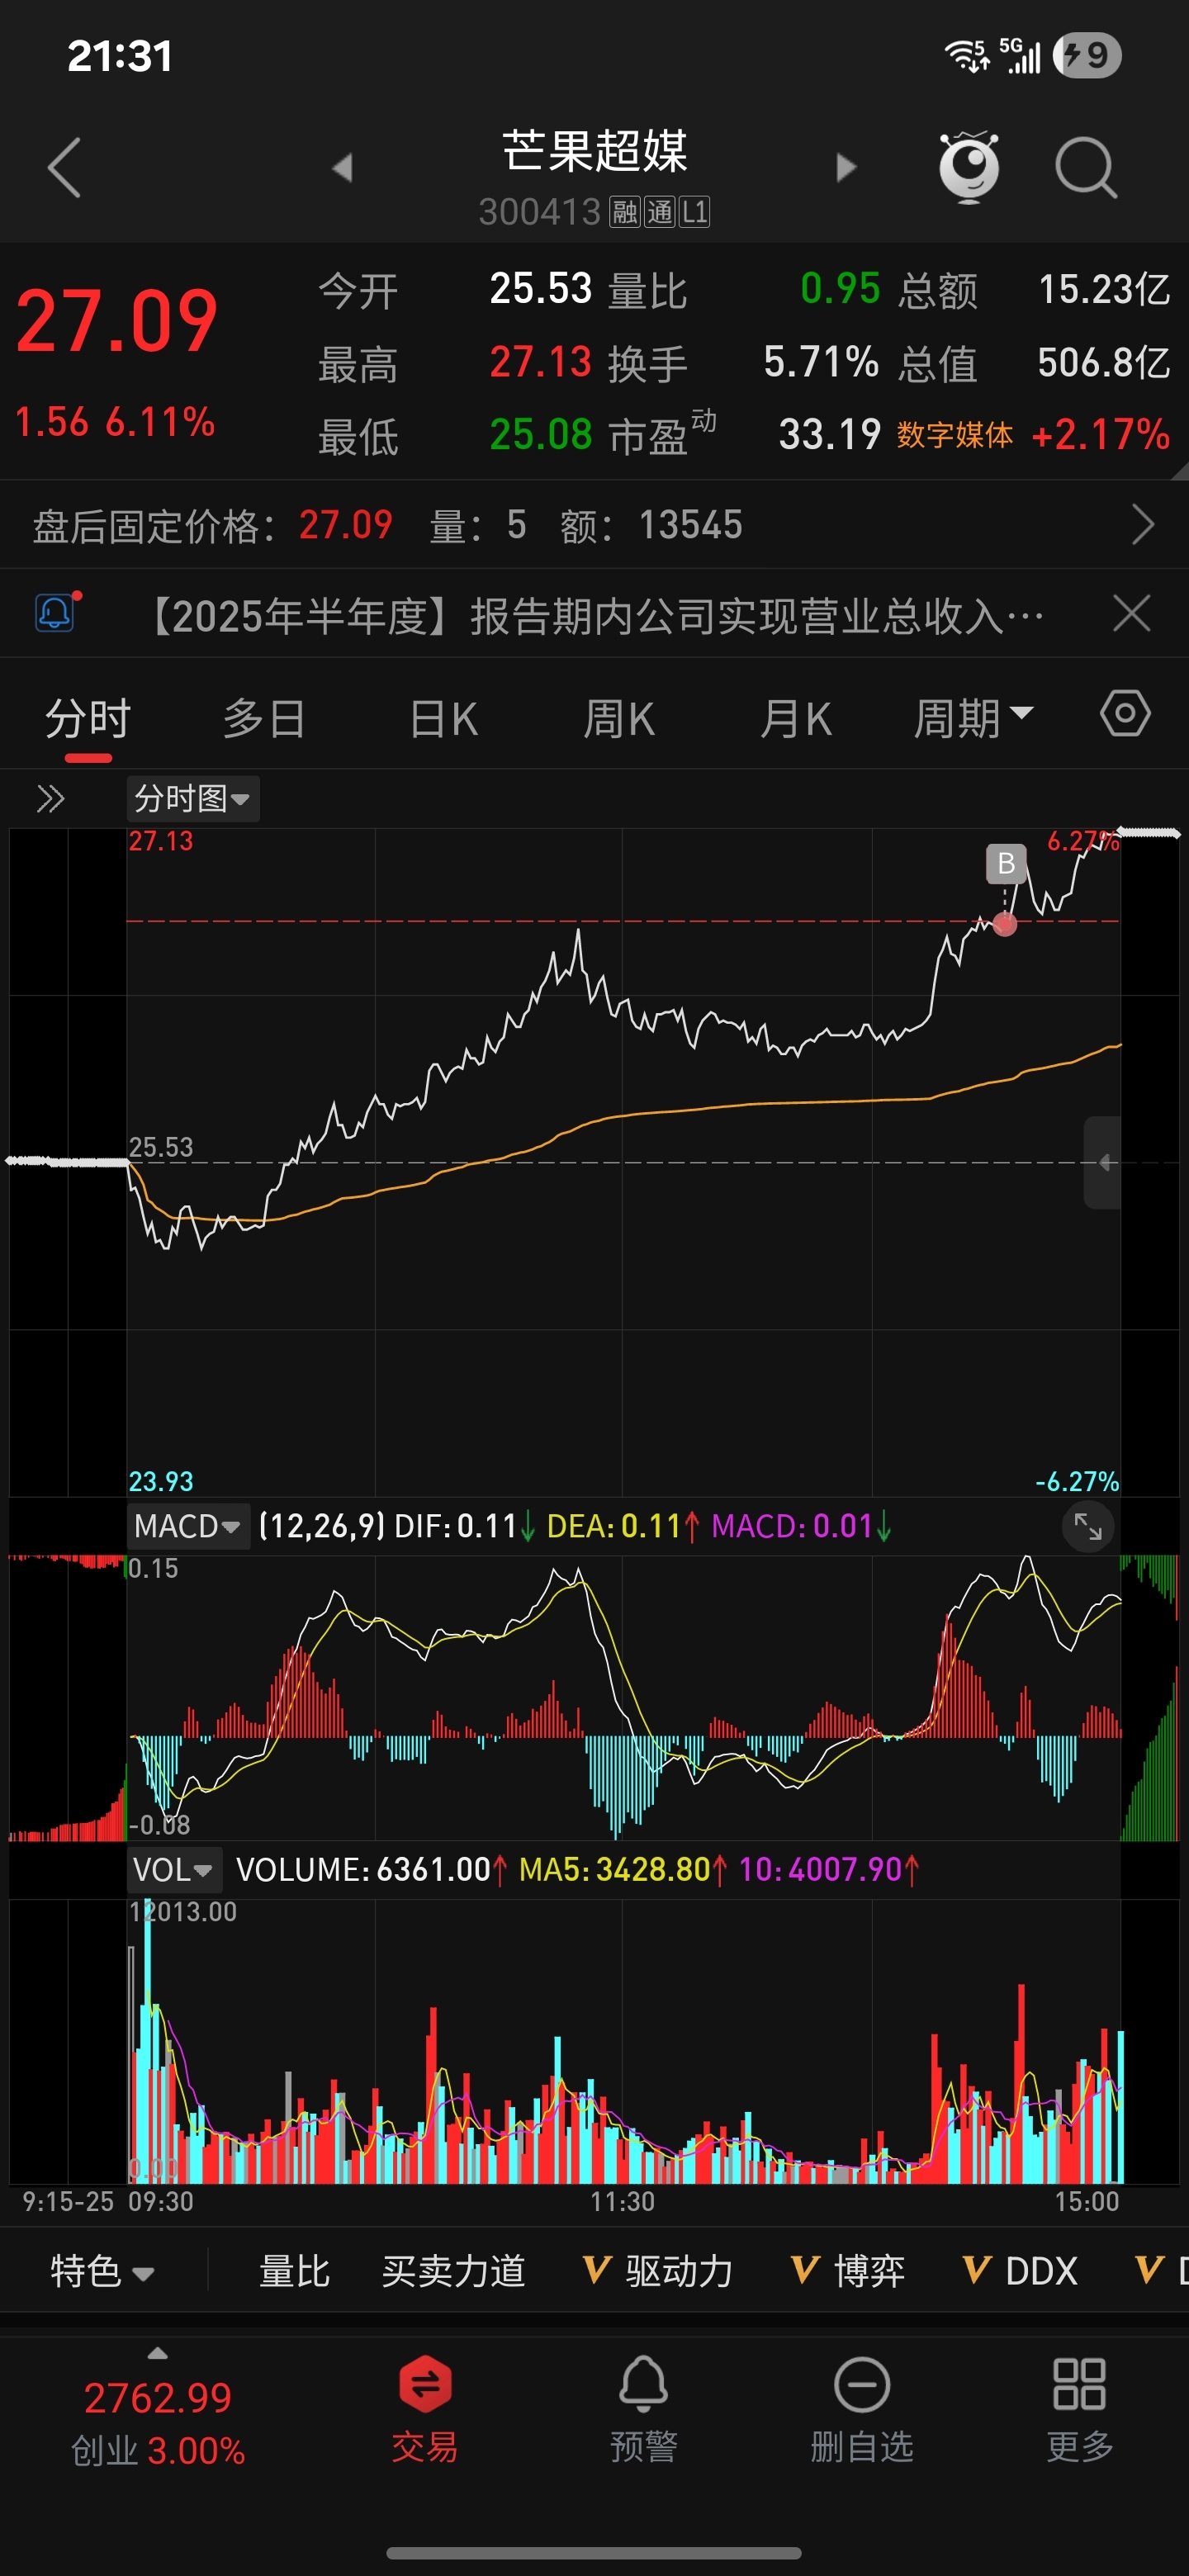Enlarge the MACD indicator panel
The image size is (1189, 2576).
(1087, 1526)
